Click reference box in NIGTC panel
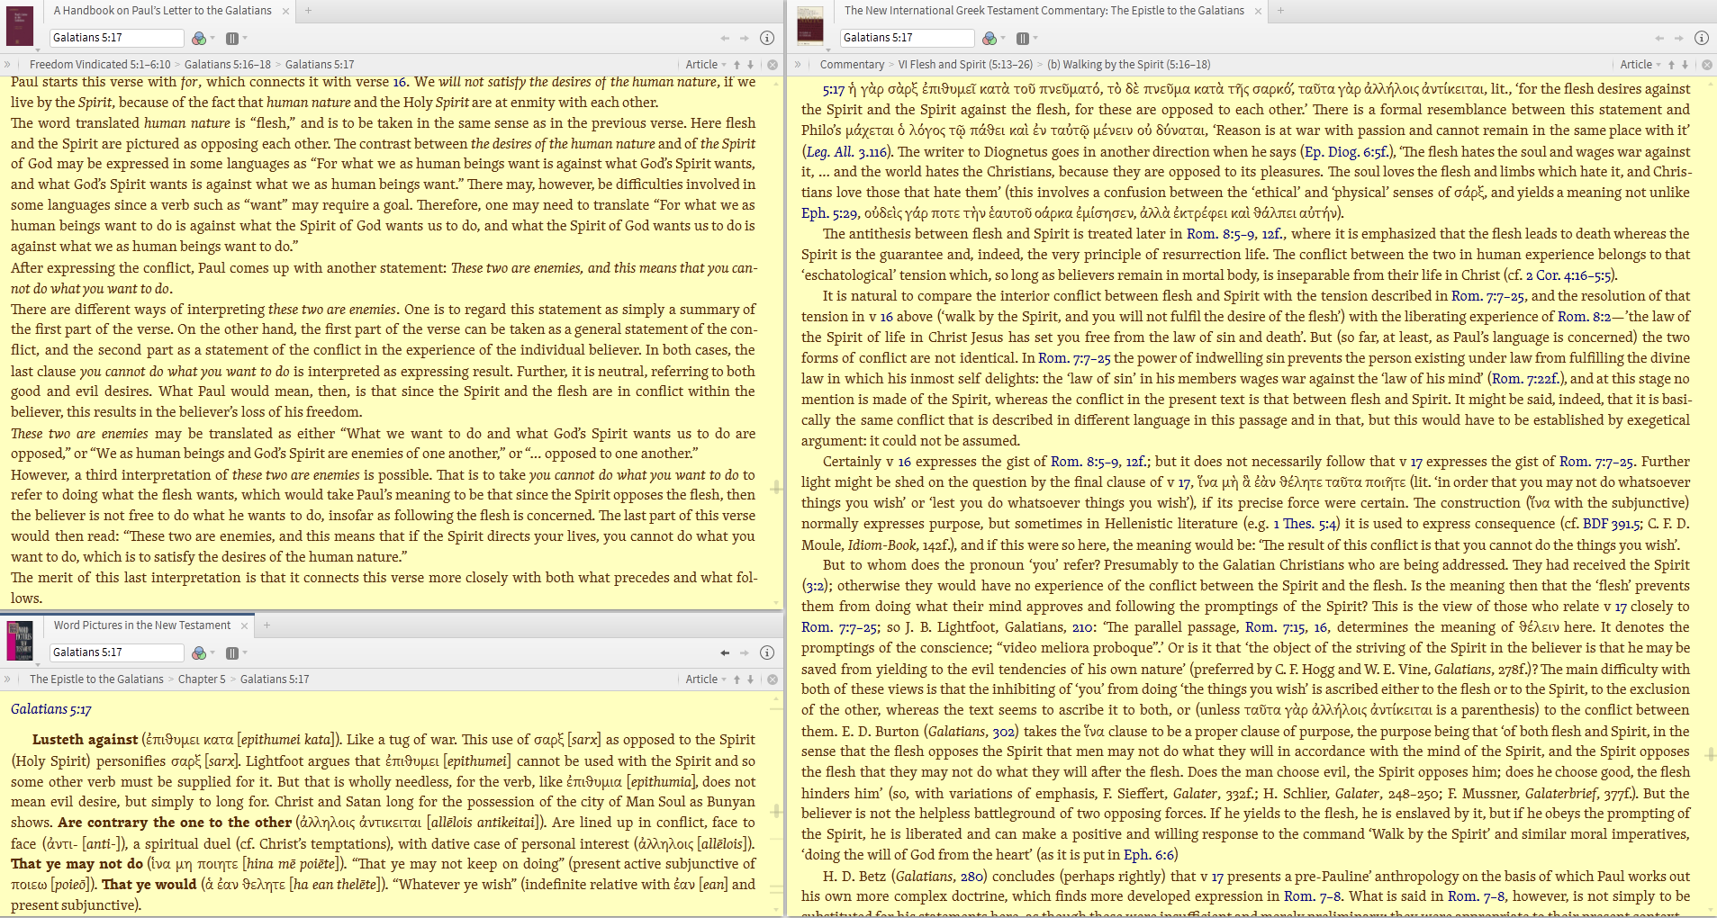The width and height of the screenshot is (1717, 918). pyautogui.click(x=908, y=38)
